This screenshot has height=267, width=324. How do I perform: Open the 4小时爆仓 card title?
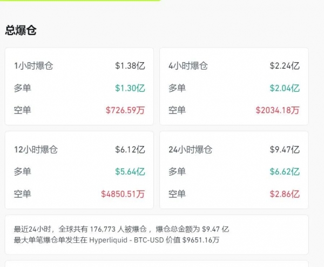tap(188, 66)
